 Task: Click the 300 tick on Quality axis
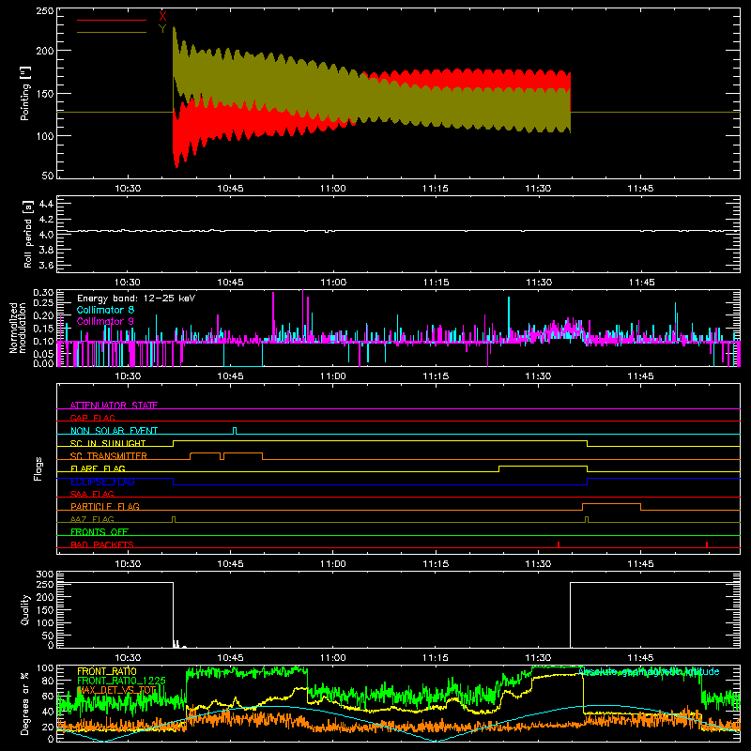44,575
